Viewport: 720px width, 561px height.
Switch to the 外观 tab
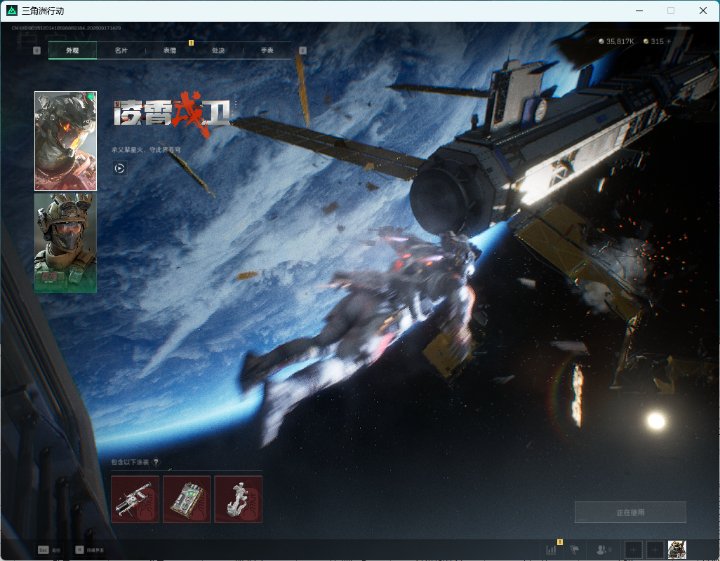coord(72,50)
